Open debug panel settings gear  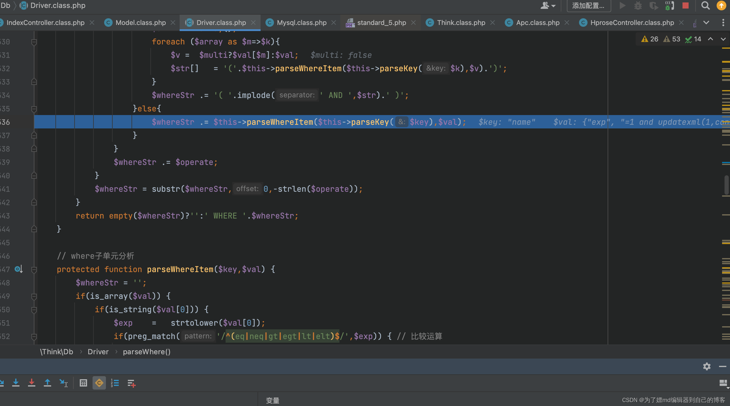[707, 366]
